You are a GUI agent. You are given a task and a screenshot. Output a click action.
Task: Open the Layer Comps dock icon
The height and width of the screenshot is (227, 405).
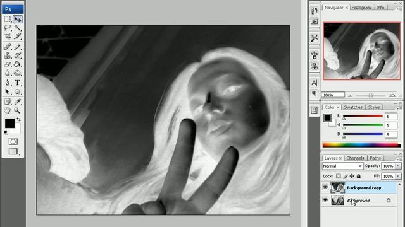click(314, 111)
